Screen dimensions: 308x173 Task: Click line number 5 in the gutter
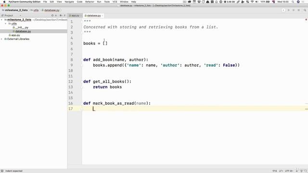pos(72,43)
